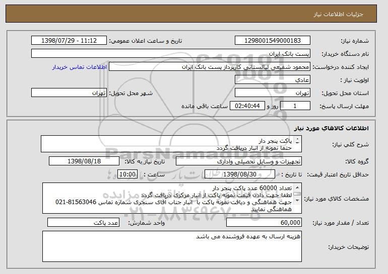
Task: Click the label شماره نیاز
Action: point(355,41)
